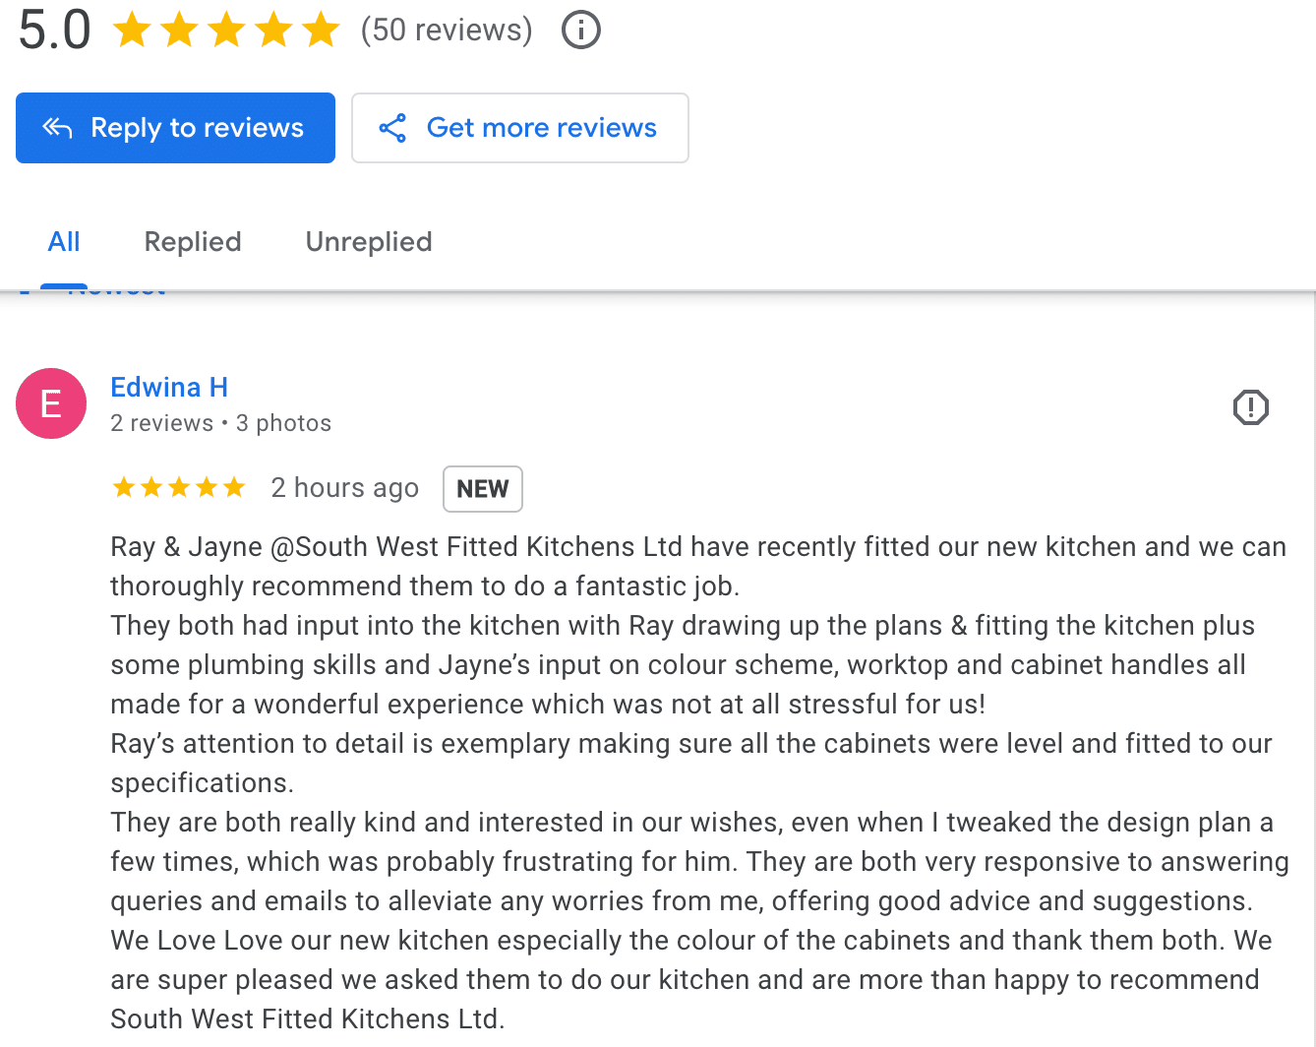Open Edwina H's reviewer profile link
Screen dimensions: 1316x1047
point(168,387)
